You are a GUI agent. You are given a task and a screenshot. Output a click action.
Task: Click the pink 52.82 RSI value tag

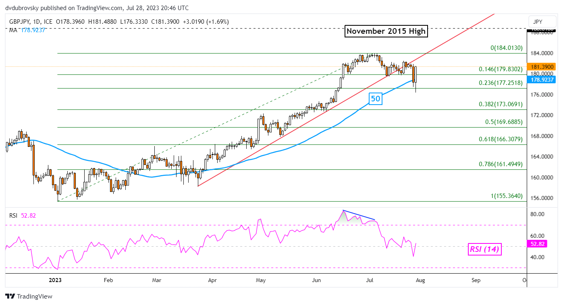click(x=536, y=243)
